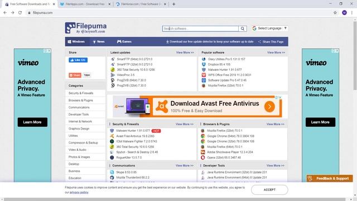This screenshot has width=357, height=201.
Task: Close the FileHippo tab
Action: coord(109,4)
